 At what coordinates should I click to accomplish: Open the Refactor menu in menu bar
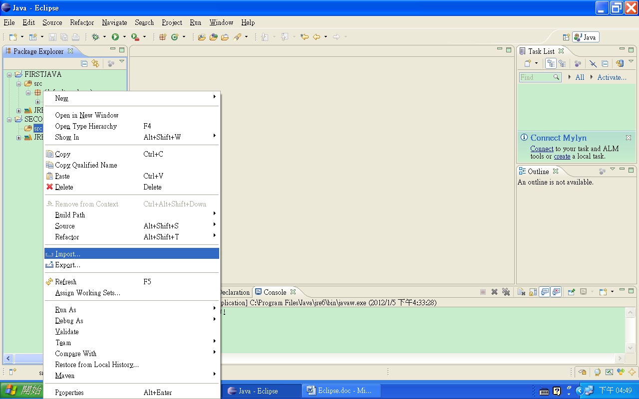pos(82,22)
